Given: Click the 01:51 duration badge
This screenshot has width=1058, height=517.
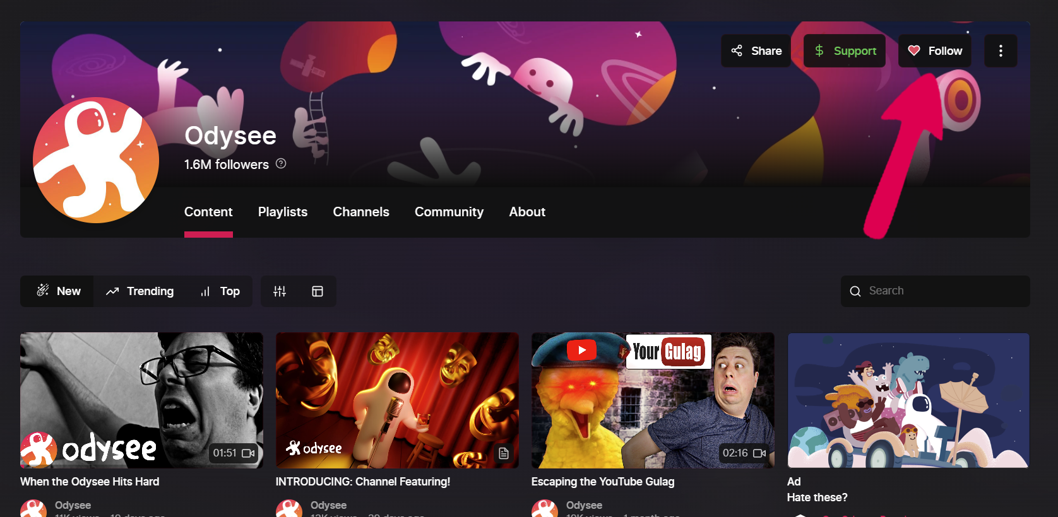Looking at the screenshot, I should click(x=234, y=453).
